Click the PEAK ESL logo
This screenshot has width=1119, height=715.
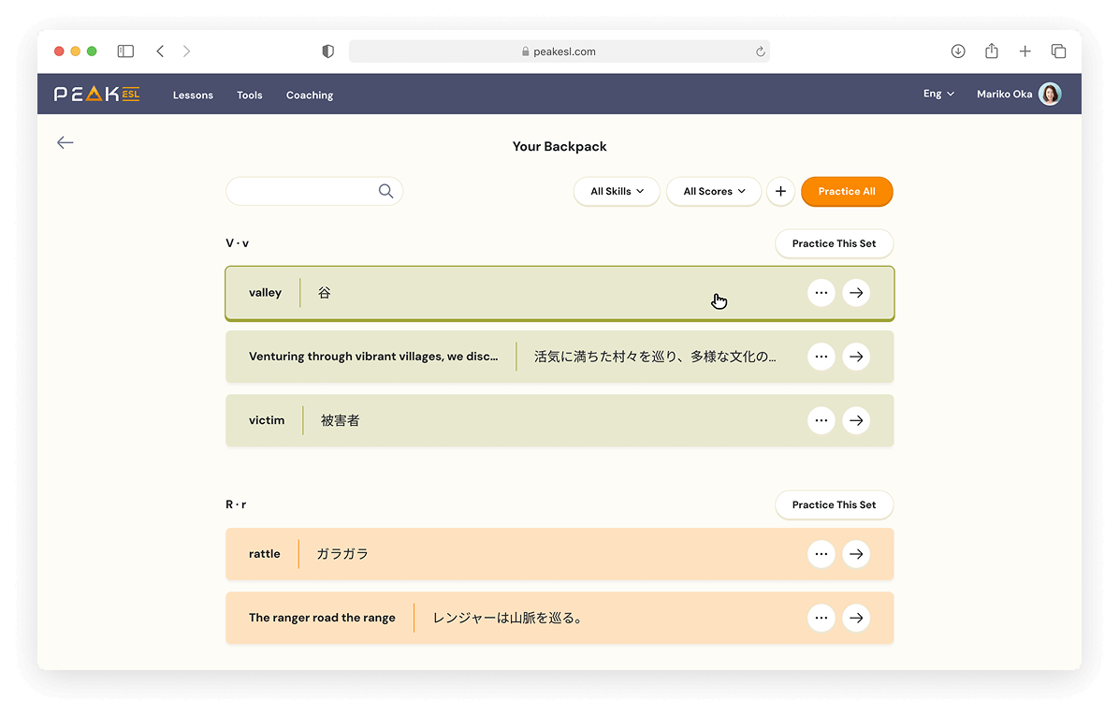click(x=97, y=95)
